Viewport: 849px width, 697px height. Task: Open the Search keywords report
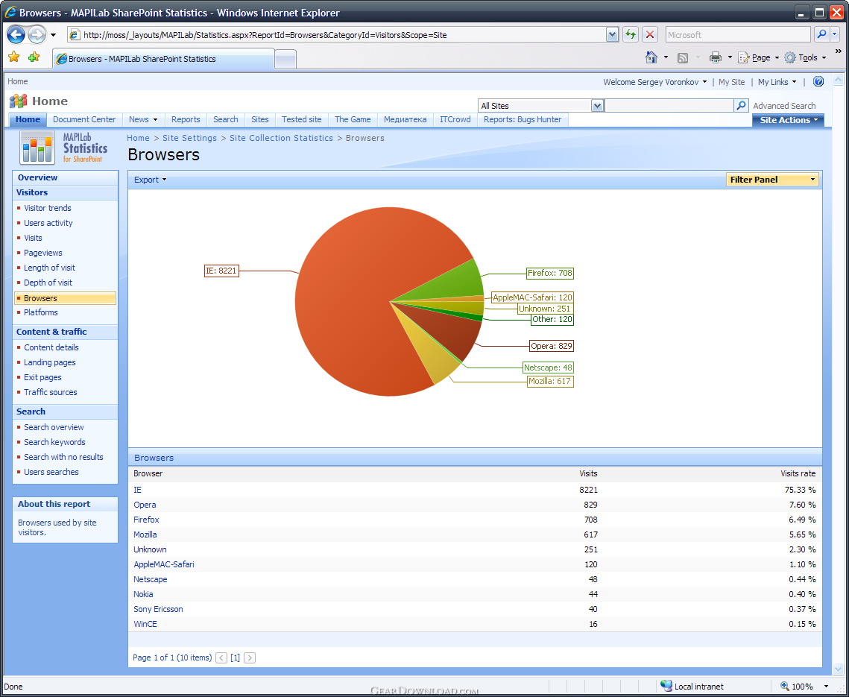54,442
